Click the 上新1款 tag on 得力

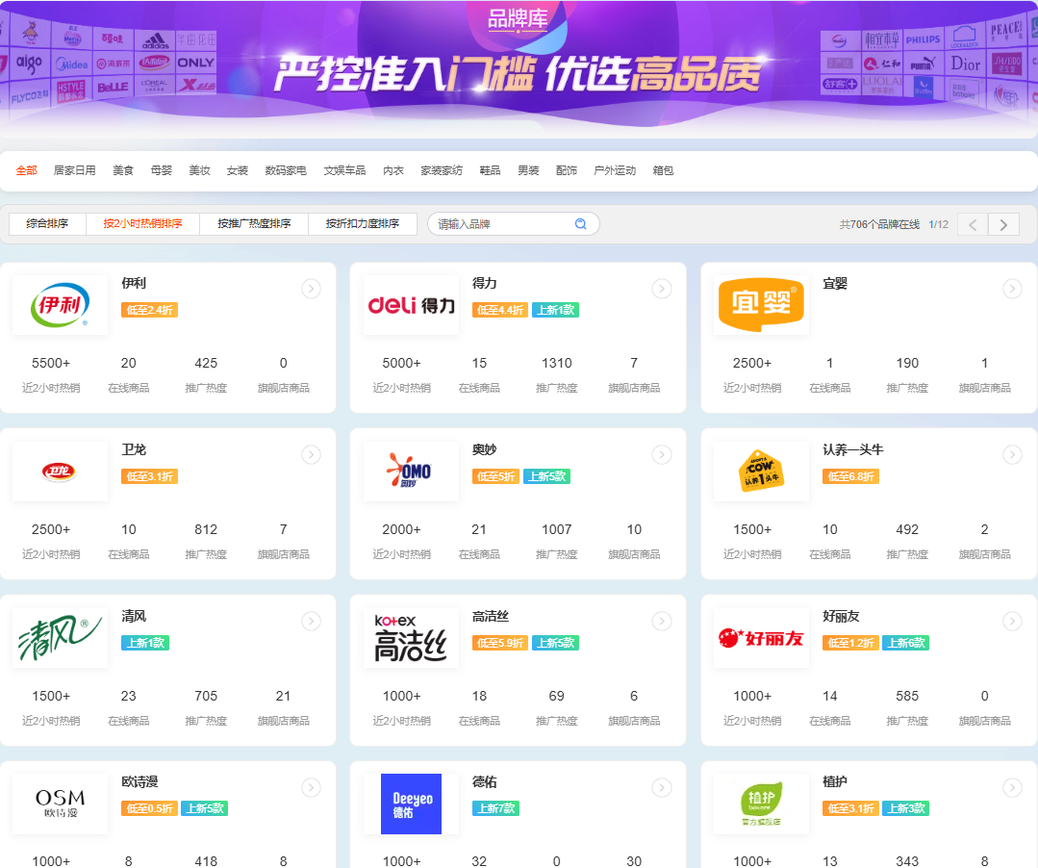tap(555, 310)
